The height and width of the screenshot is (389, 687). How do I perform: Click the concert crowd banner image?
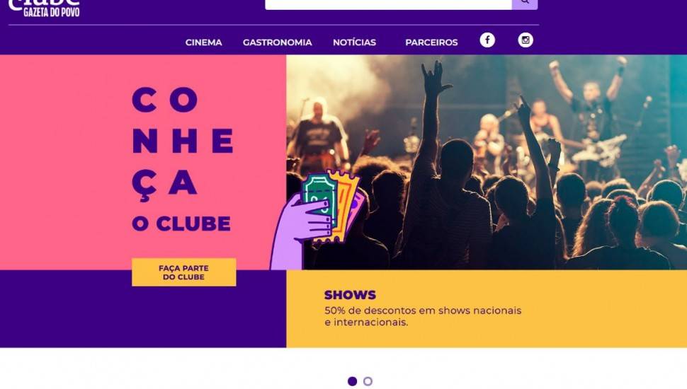487,162
